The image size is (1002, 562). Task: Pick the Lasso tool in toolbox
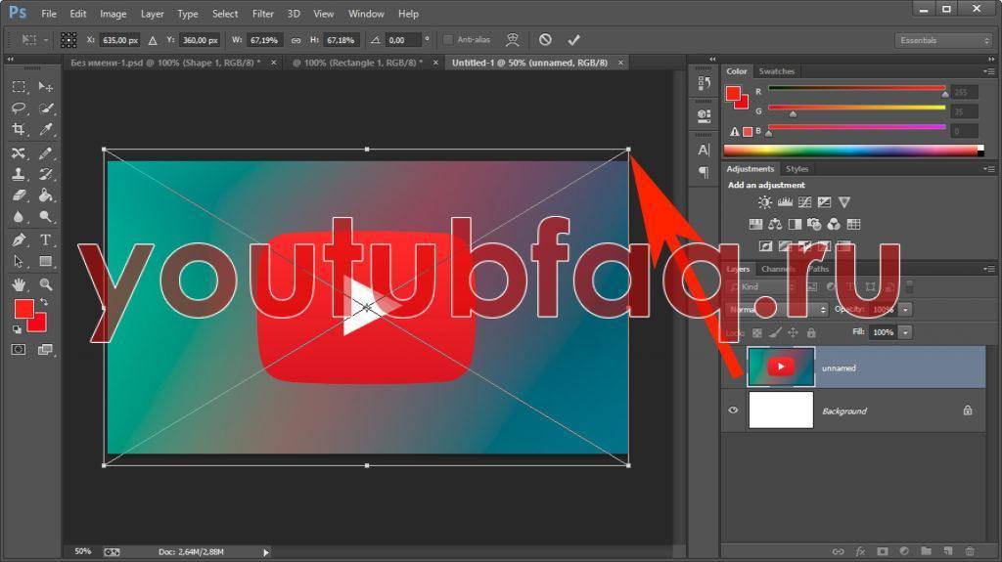19,108
